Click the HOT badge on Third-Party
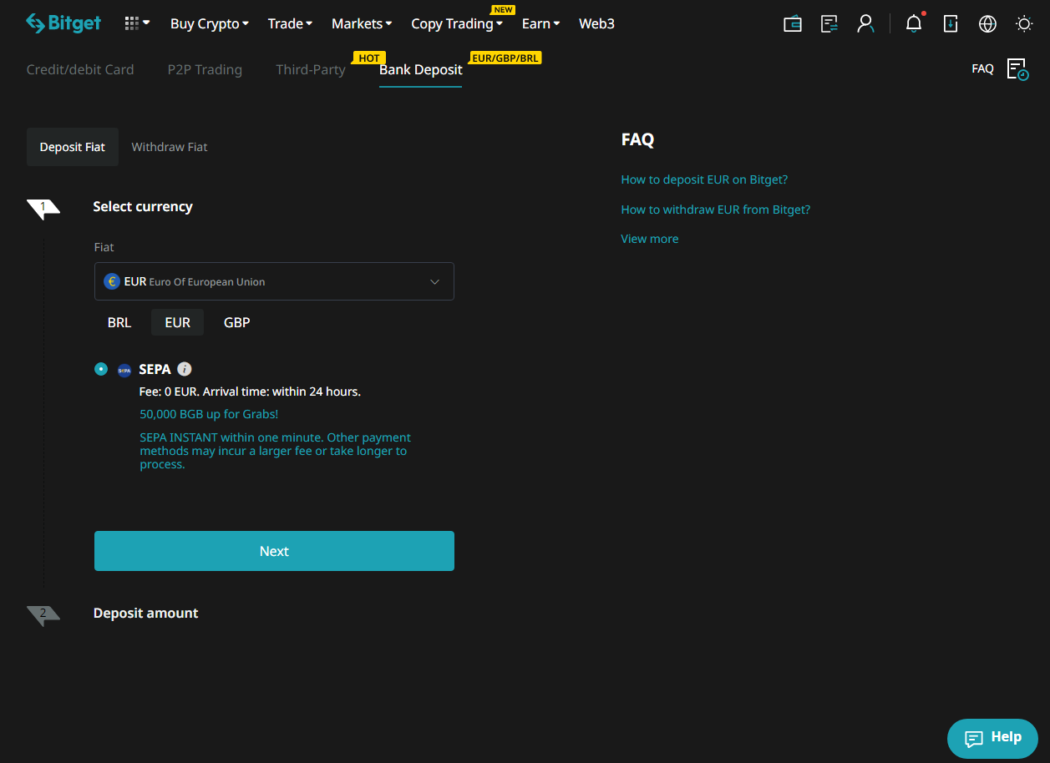Viewport: 1050px width, 763px height. pos(368,58)
